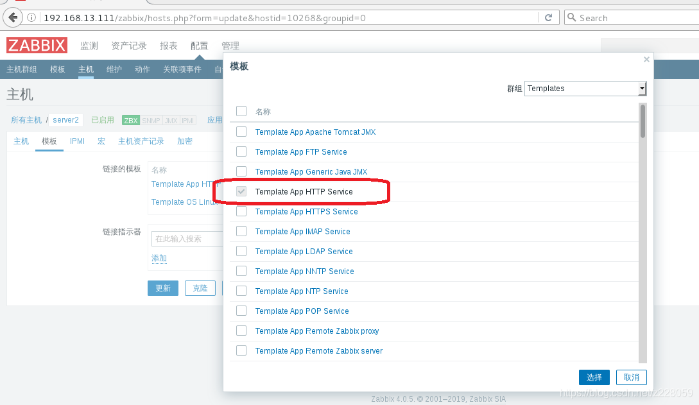Check Template App Generic Java JMX checkbox
The image size is (699, 405).
[241, 171]
